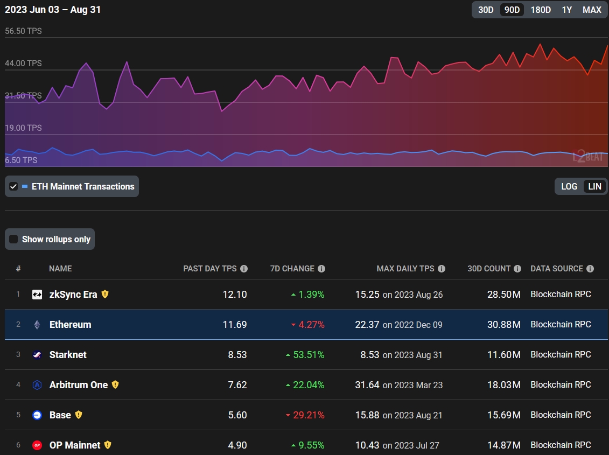This screenshot has height=455, width=609.
Task: Click the Base project logo icon
Action: pyautogui.click(x=37, y=415)
